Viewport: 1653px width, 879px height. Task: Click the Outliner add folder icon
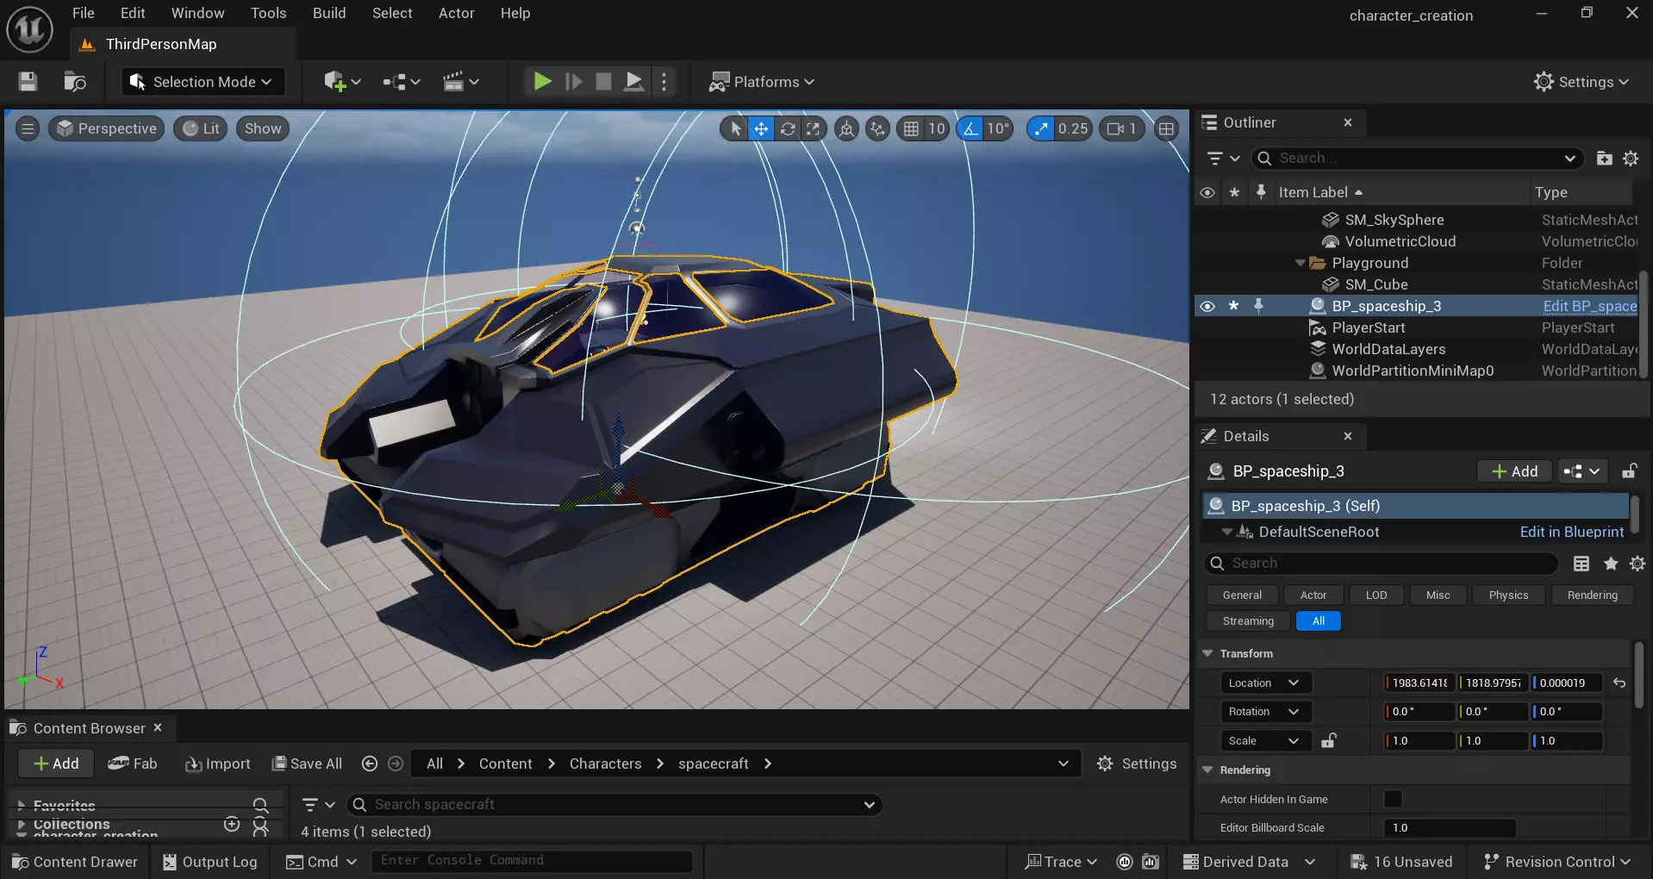[1604, 159]
